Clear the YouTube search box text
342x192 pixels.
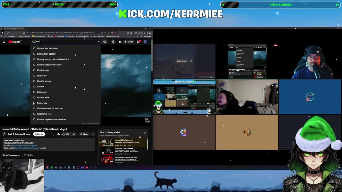tap(99, 42)
